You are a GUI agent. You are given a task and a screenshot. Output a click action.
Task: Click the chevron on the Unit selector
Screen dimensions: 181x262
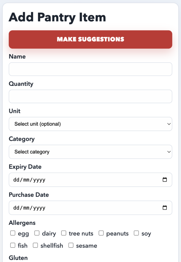point(169,124)
